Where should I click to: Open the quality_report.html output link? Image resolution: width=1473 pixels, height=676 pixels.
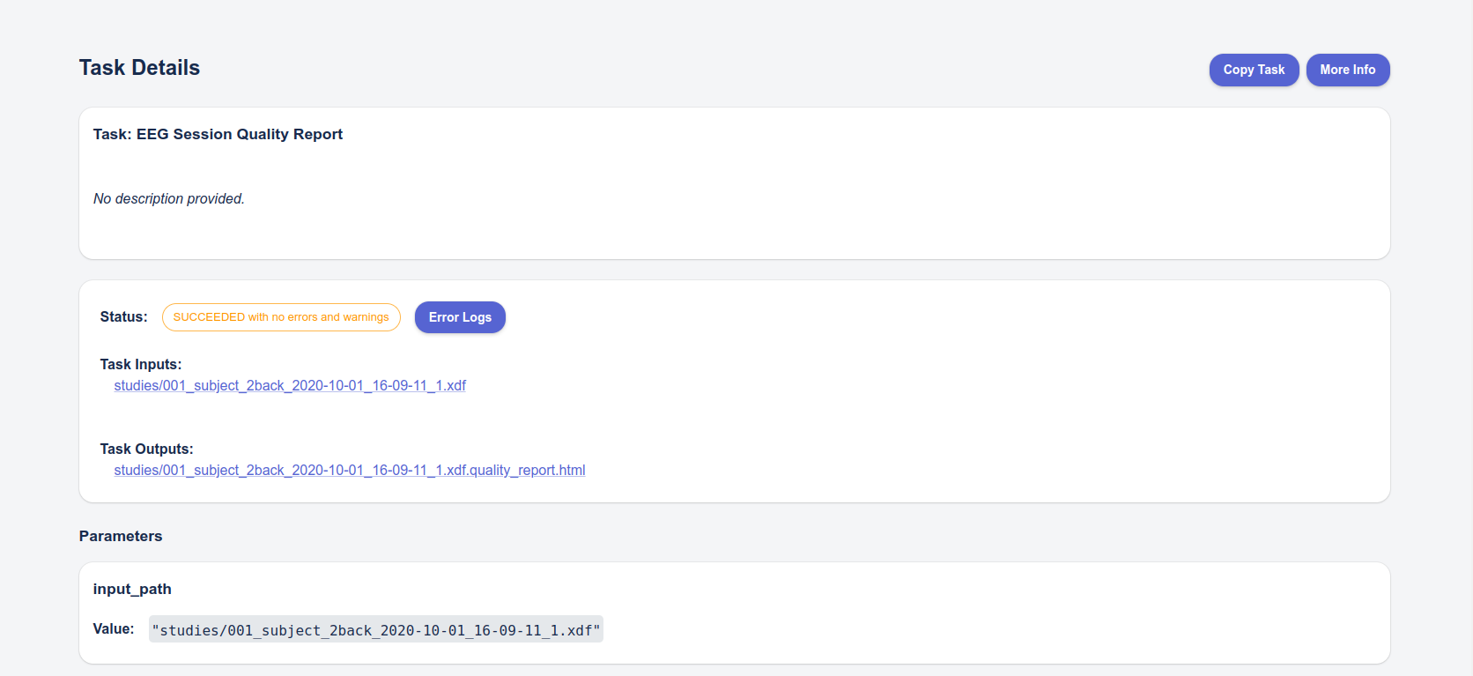[350, 470]
